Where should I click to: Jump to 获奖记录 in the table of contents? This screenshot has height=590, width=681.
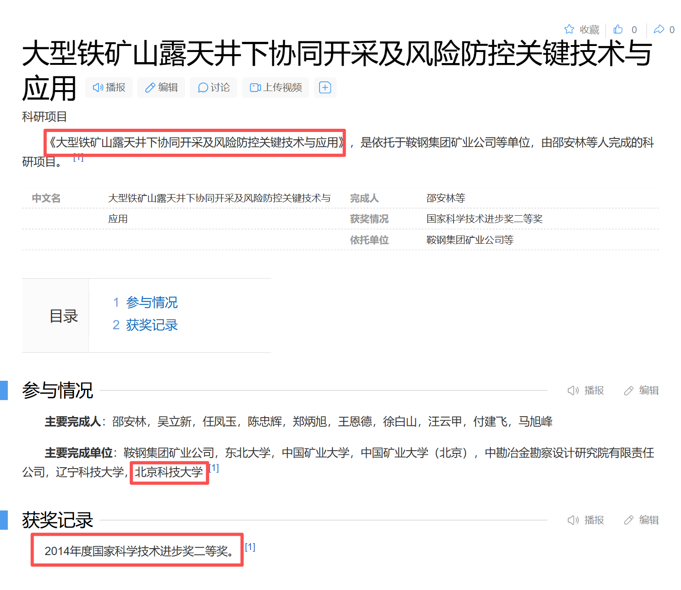point(151,325)
